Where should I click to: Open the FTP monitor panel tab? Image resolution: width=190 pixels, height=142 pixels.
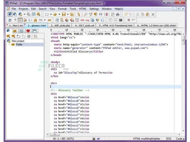coord(22,31)
